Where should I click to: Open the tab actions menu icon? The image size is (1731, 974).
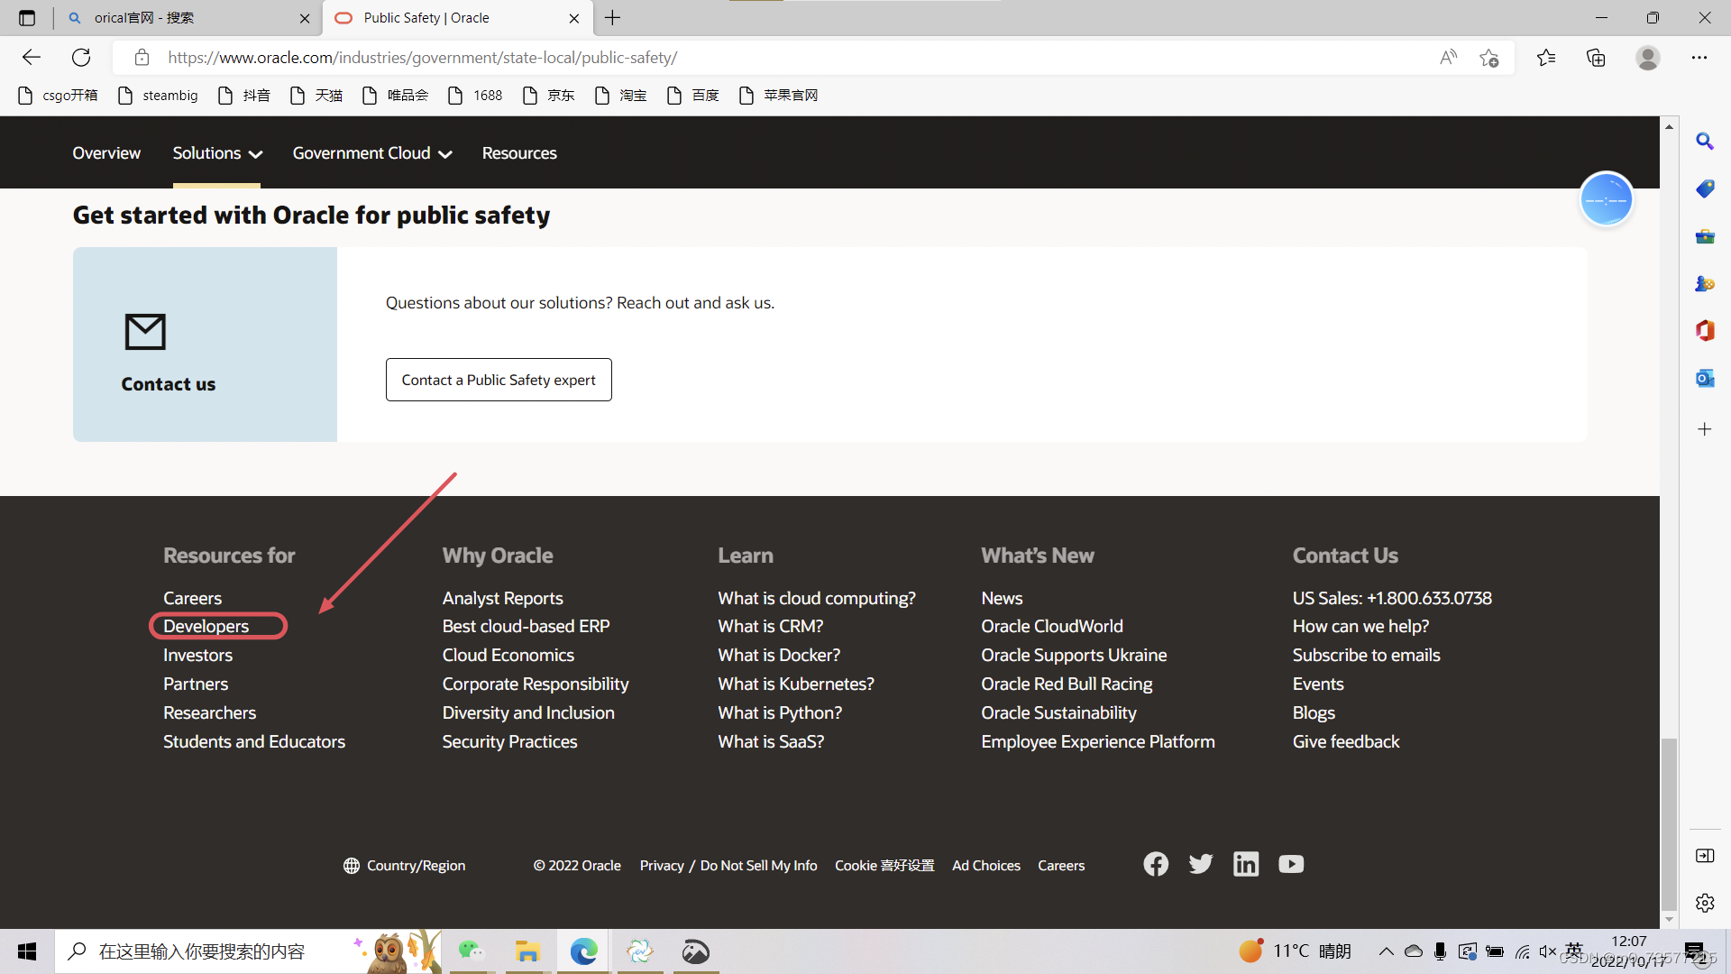(27, 18)
